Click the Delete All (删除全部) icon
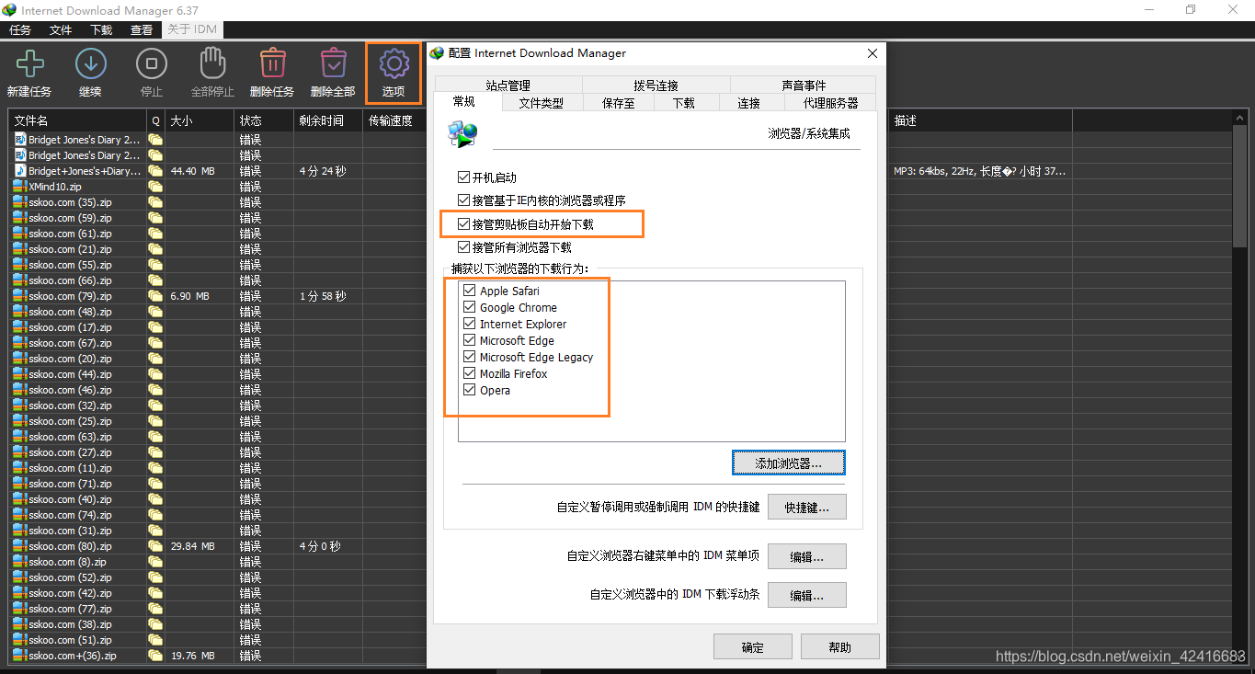 pos(333,63)
